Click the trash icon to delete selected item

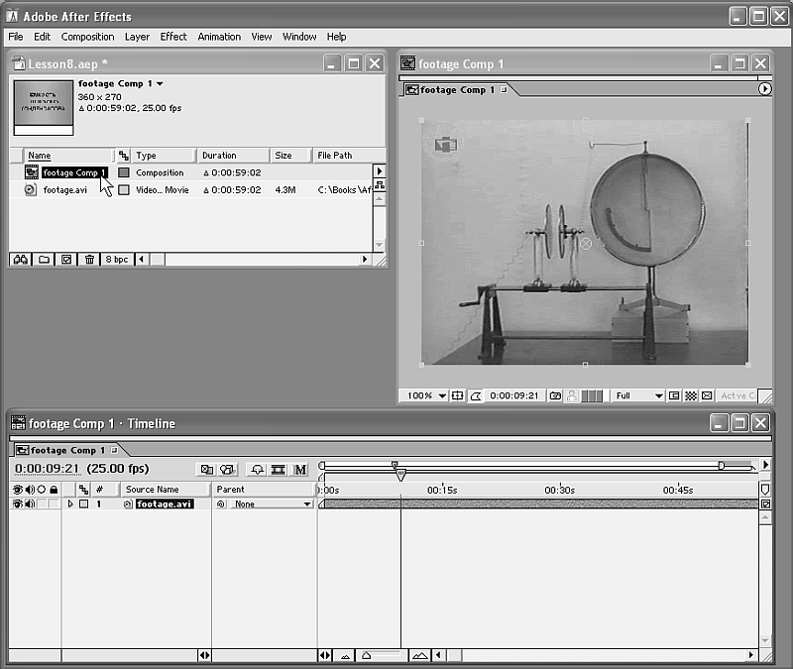(x=90, y=260)
